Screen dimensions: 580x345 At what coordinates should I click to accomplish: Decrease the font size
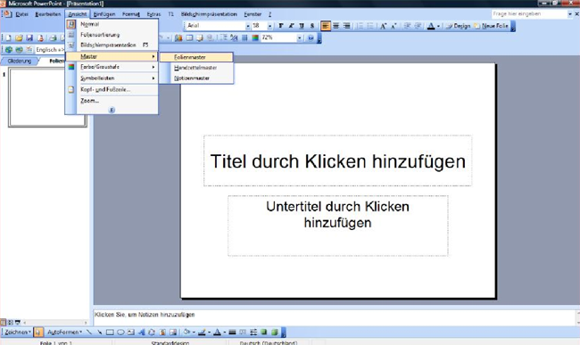click(394, 26)
